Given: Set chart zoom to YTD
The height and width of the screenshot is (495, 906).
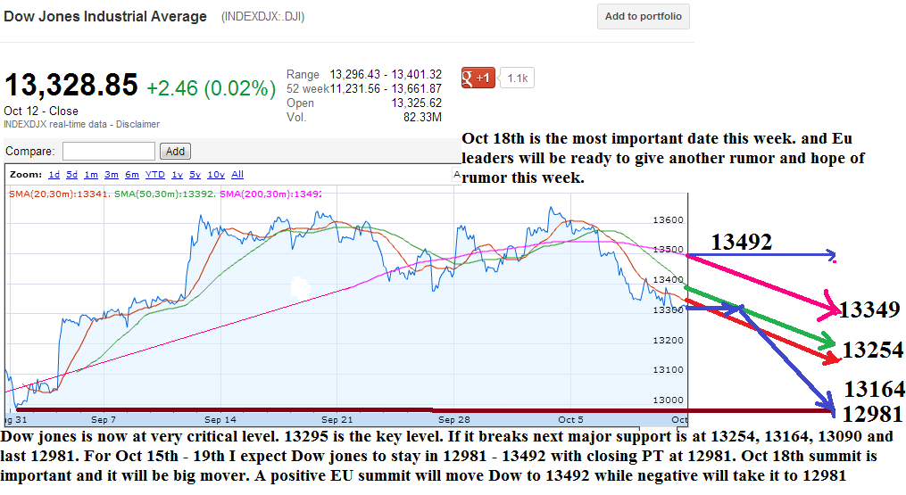Looking at the screenshot, I should pos(154,175).
